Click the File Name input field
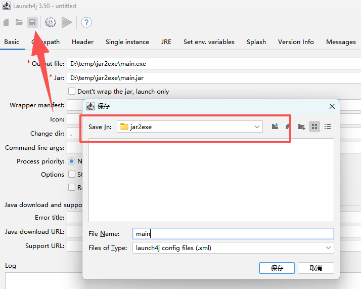Screen dimensions: 361x289 tap(233, 234)
